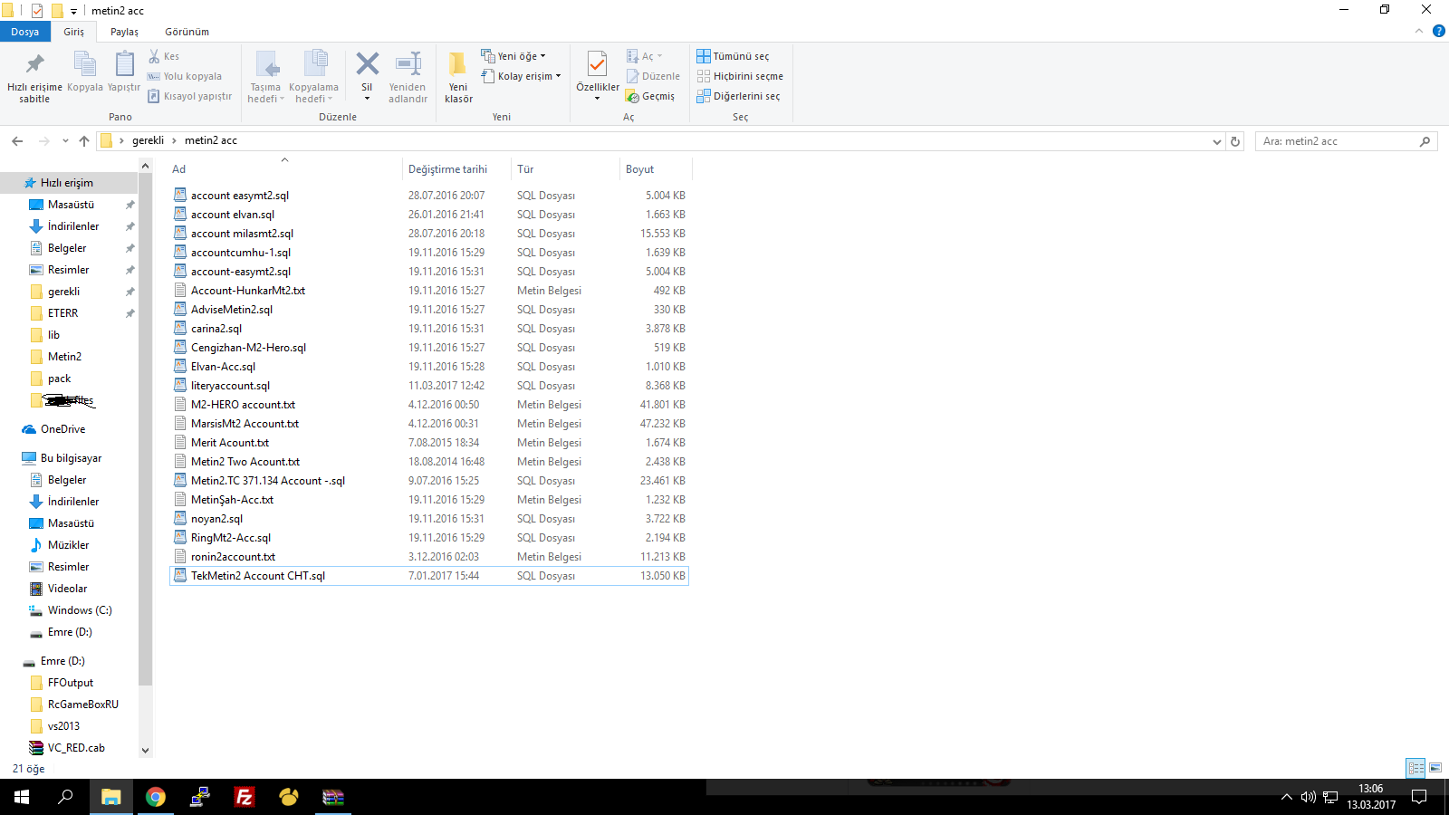Select file M2-HERO account.txt
1449x815 pixels.
tap(429, 405)
